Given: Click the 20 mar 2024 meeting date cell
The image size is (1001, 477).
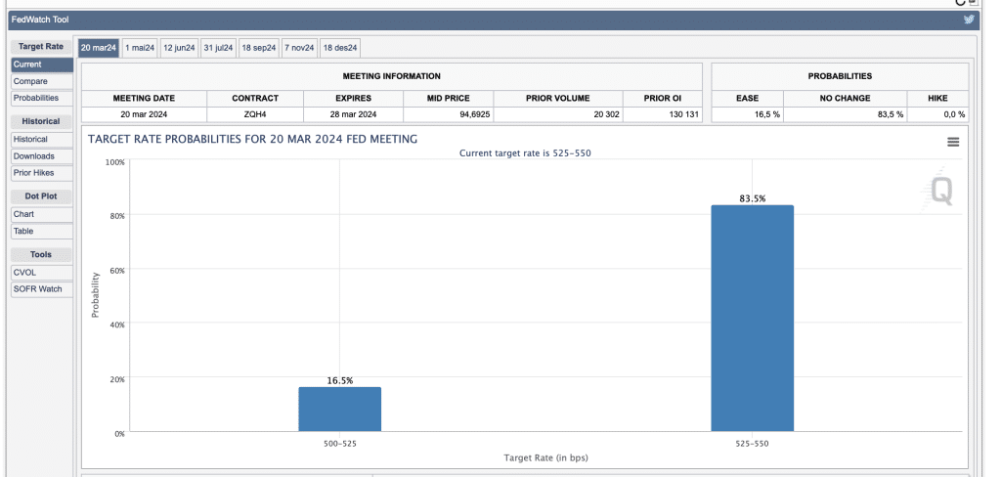Looking at the screenshot, I should tap(144, 115).
